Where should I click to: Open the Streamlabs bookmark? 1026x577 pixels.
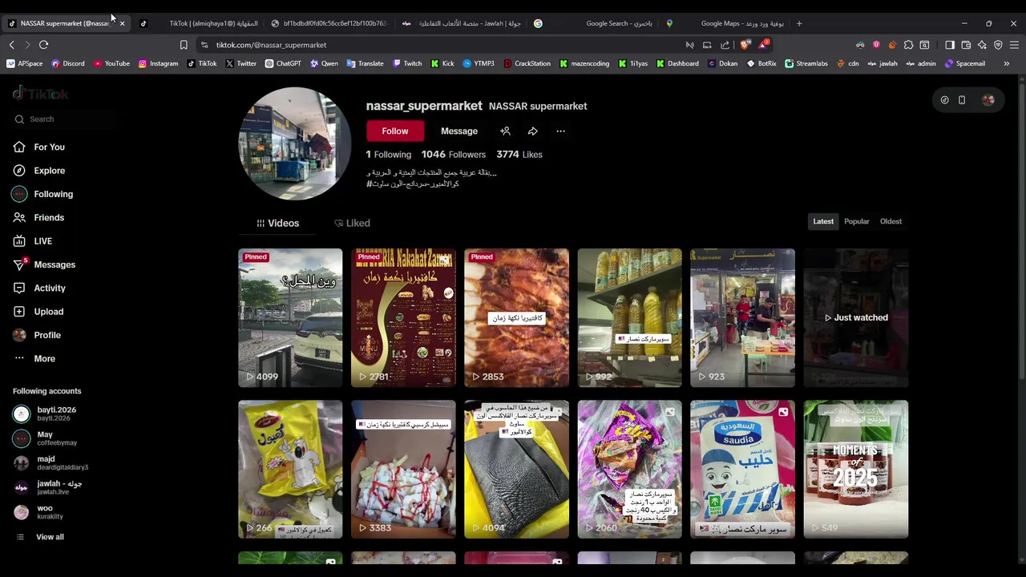[x=806, y=63]
